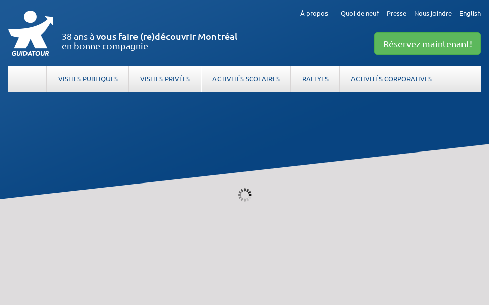Click the GUIDATOUR wordmark under the logo

click(x=30, y=53)
